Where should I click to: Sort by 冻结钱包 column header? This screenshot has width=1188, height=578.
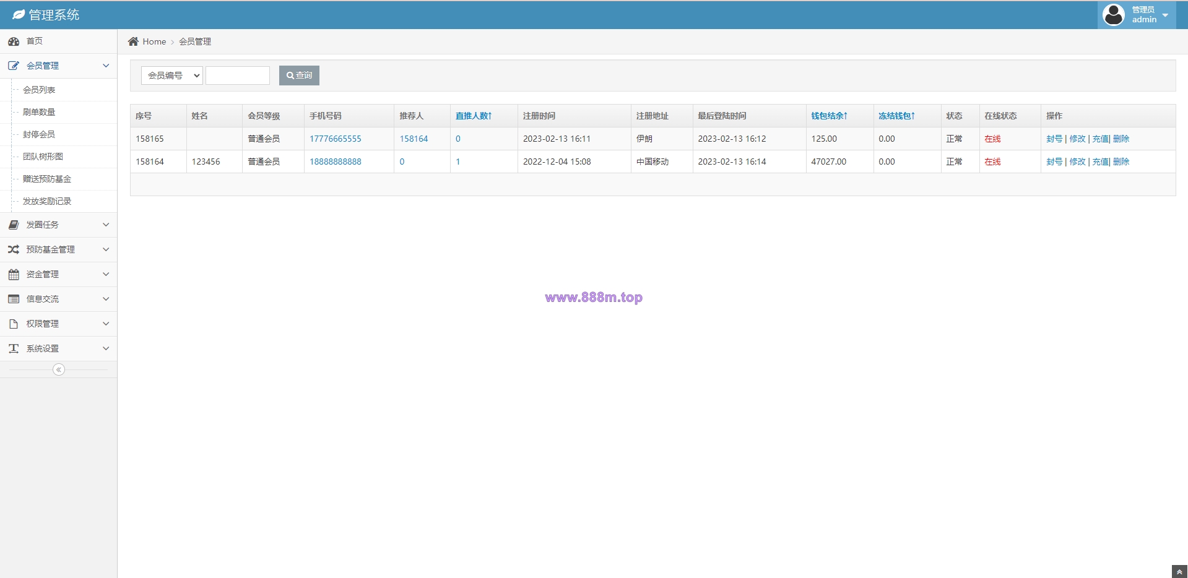(897, 116)
